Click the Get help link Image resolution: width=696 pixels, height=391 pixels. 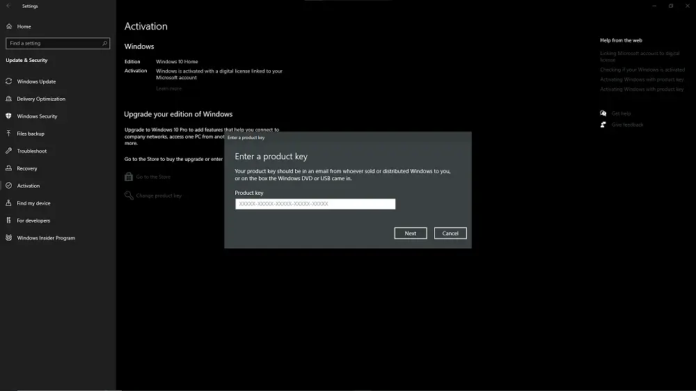click(621, 113)
